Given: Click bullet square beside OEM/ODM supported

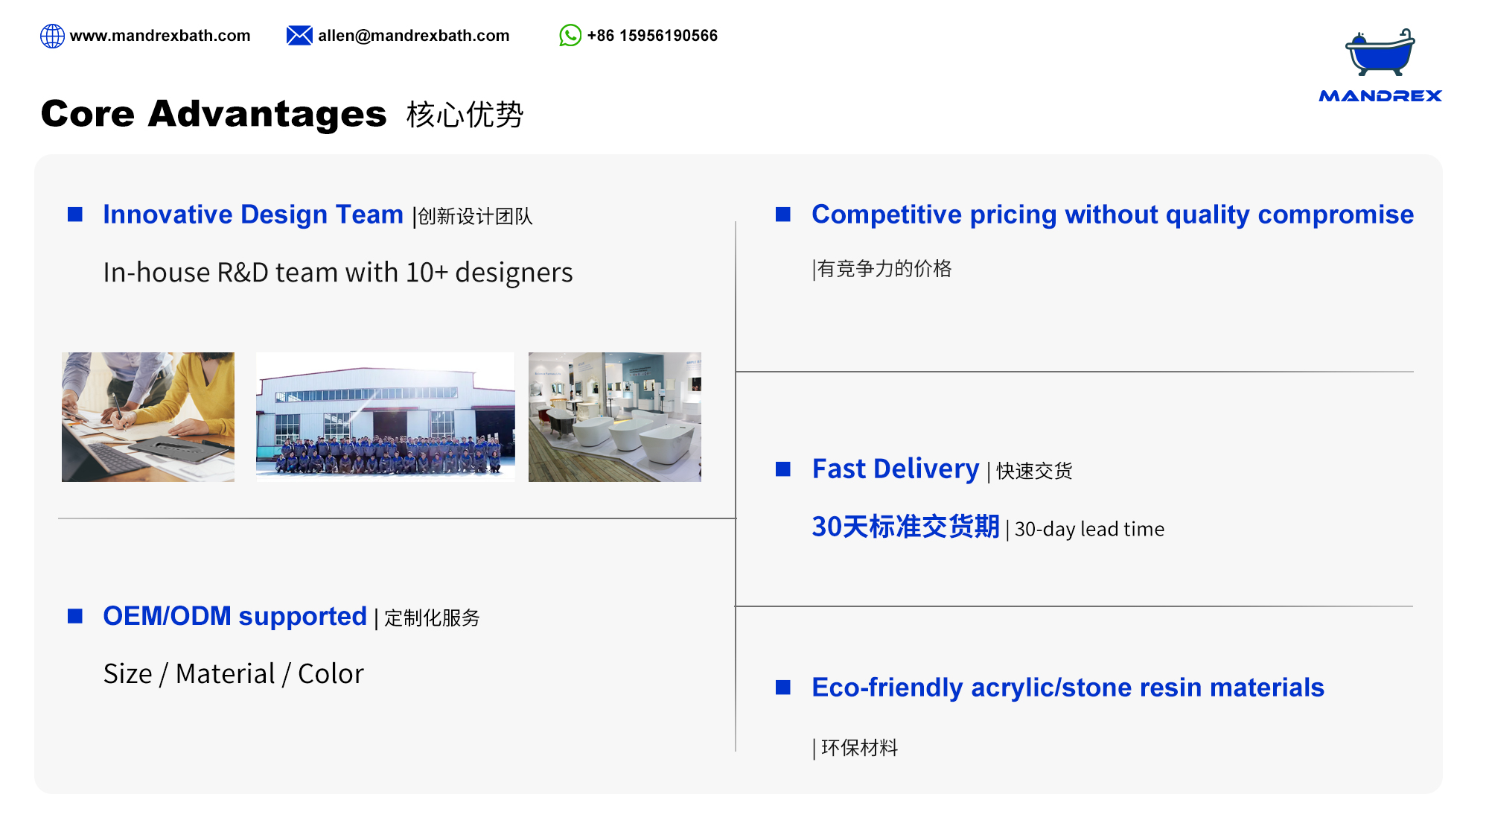Looking at the screenshot, I should [75, 616].
